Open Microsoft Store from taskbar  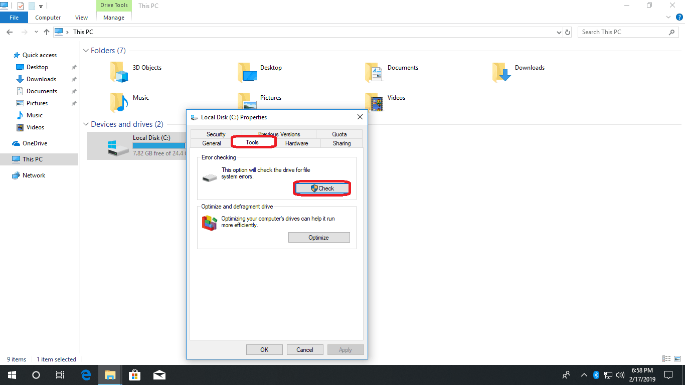(134, 375)
